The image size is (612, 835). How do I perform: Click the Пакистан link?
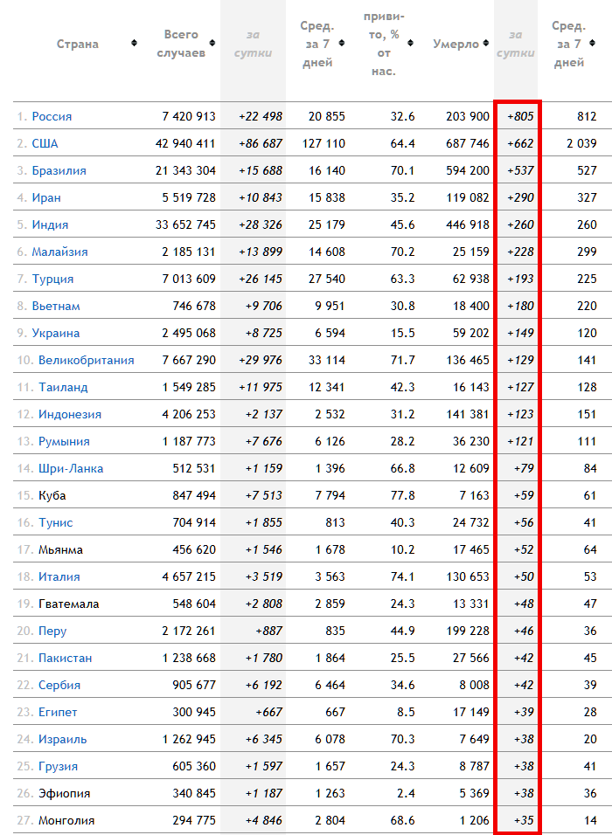pyautogui.click(x=65, y=658)
